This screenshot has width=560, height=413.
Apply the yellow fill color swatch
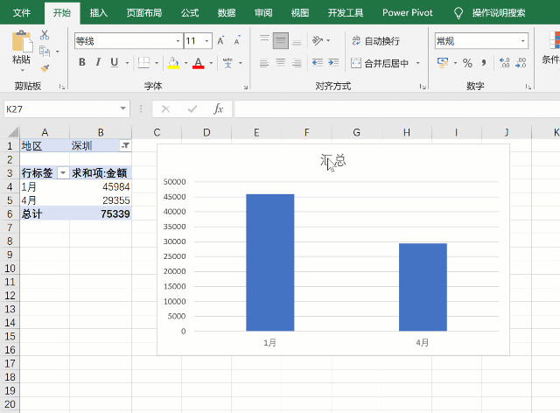[173, 63]
